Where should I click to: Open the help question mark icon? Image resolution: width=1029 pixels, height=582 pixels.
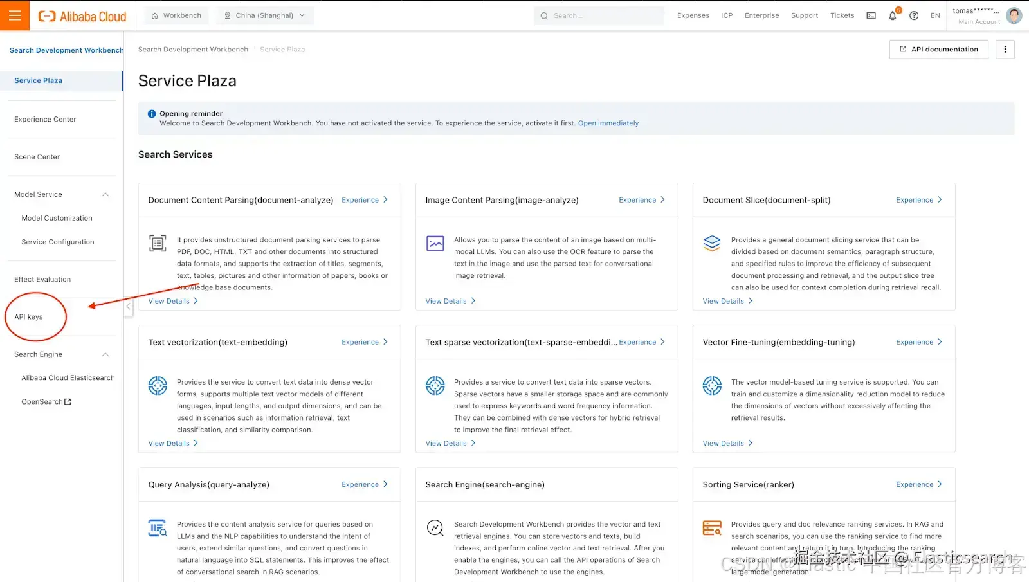click(914, 16)
